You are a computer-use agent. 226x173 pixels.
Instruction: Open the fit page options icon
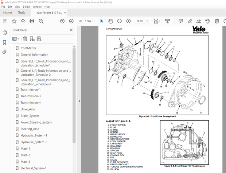pyautogui.click(x=156, y=21)
